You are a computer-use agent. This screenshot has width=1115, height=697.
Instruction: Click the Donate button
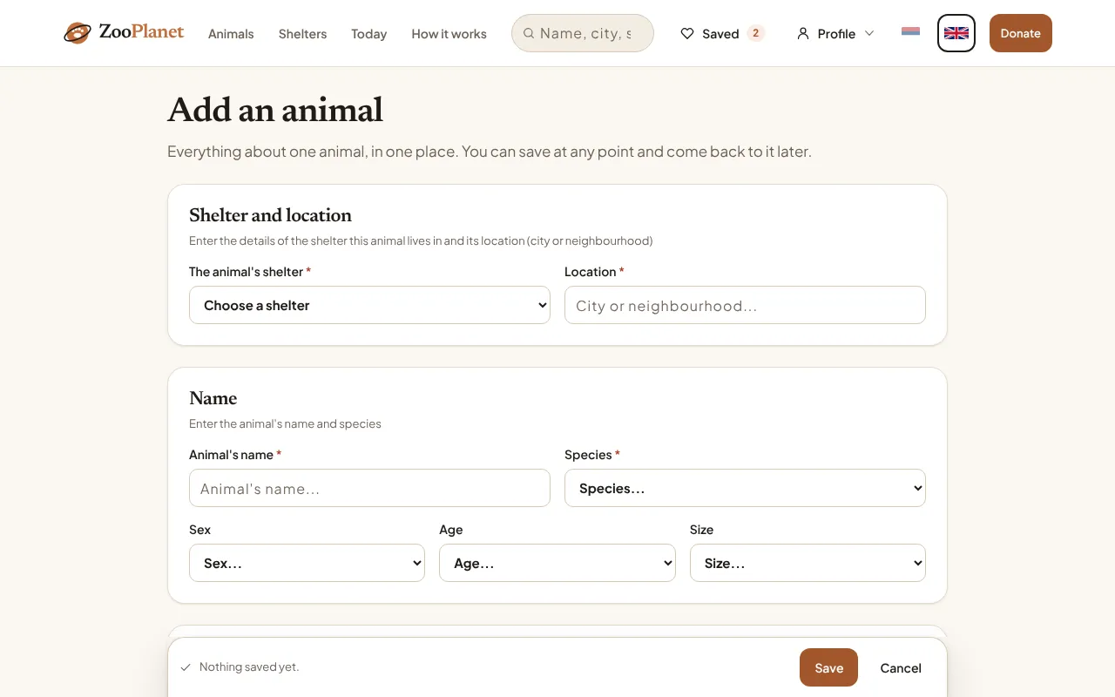1021,33
